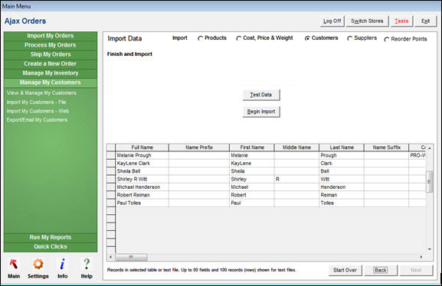442x286 pixels.
Task: Click the Full Name column header
Action: click(142, 148)
